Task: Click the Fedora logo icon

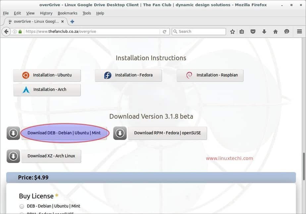Action: click(108, 75)
